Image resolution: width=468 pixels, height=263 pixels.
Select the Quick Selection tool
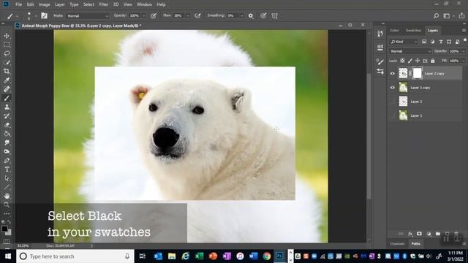click(x=7, y=63)
